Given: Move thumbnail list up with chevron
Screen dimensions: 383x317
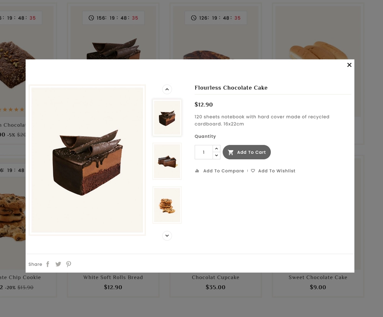Looking at the screenshot, I should (167, 89).
